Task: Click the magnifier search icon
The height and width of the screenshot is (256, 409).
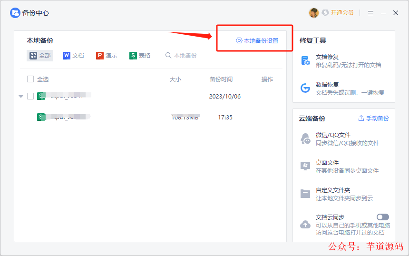Action: point(168,55)
